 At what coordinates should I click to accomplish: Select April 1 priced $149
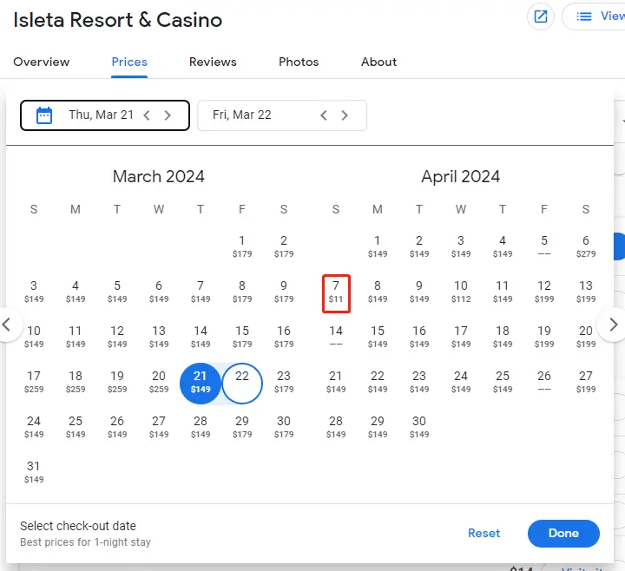[x=378, y=246]
